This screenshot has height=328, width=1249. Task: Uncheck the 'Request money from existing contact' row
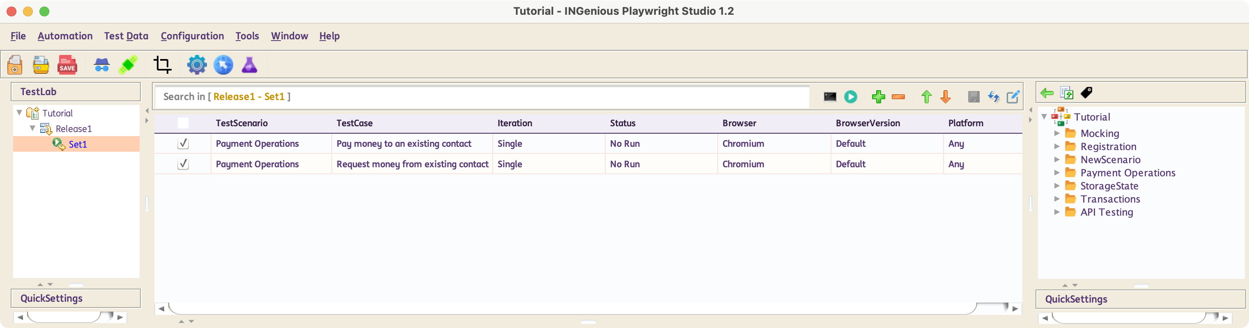click(183, 164)
